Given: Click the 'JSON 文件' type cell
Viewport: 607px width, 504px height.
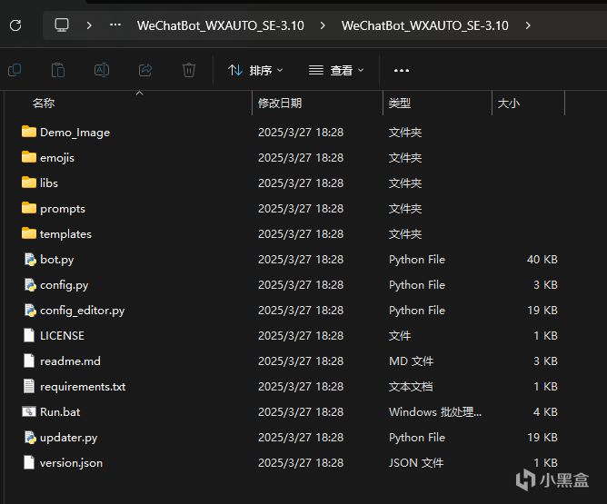Looking at the screenshot, I should (416, 463).
